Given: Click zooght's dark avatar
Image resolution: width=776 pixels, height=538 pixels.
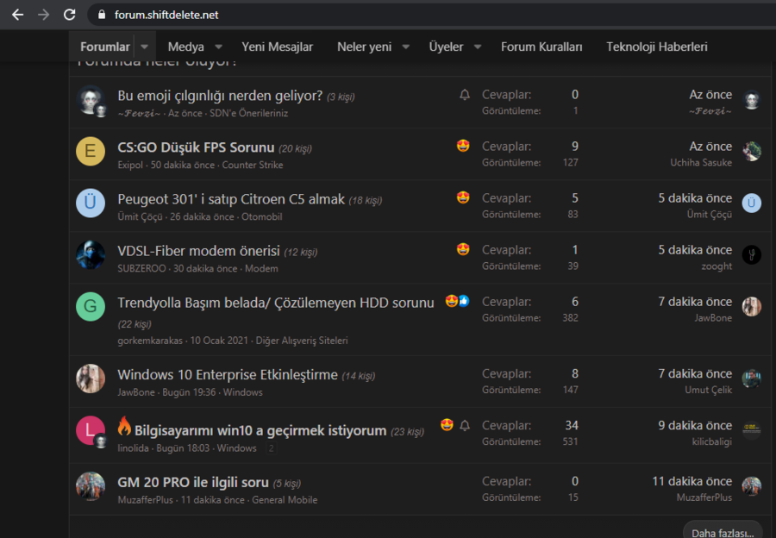Looking at the screenshot, I should coord(751,255).
